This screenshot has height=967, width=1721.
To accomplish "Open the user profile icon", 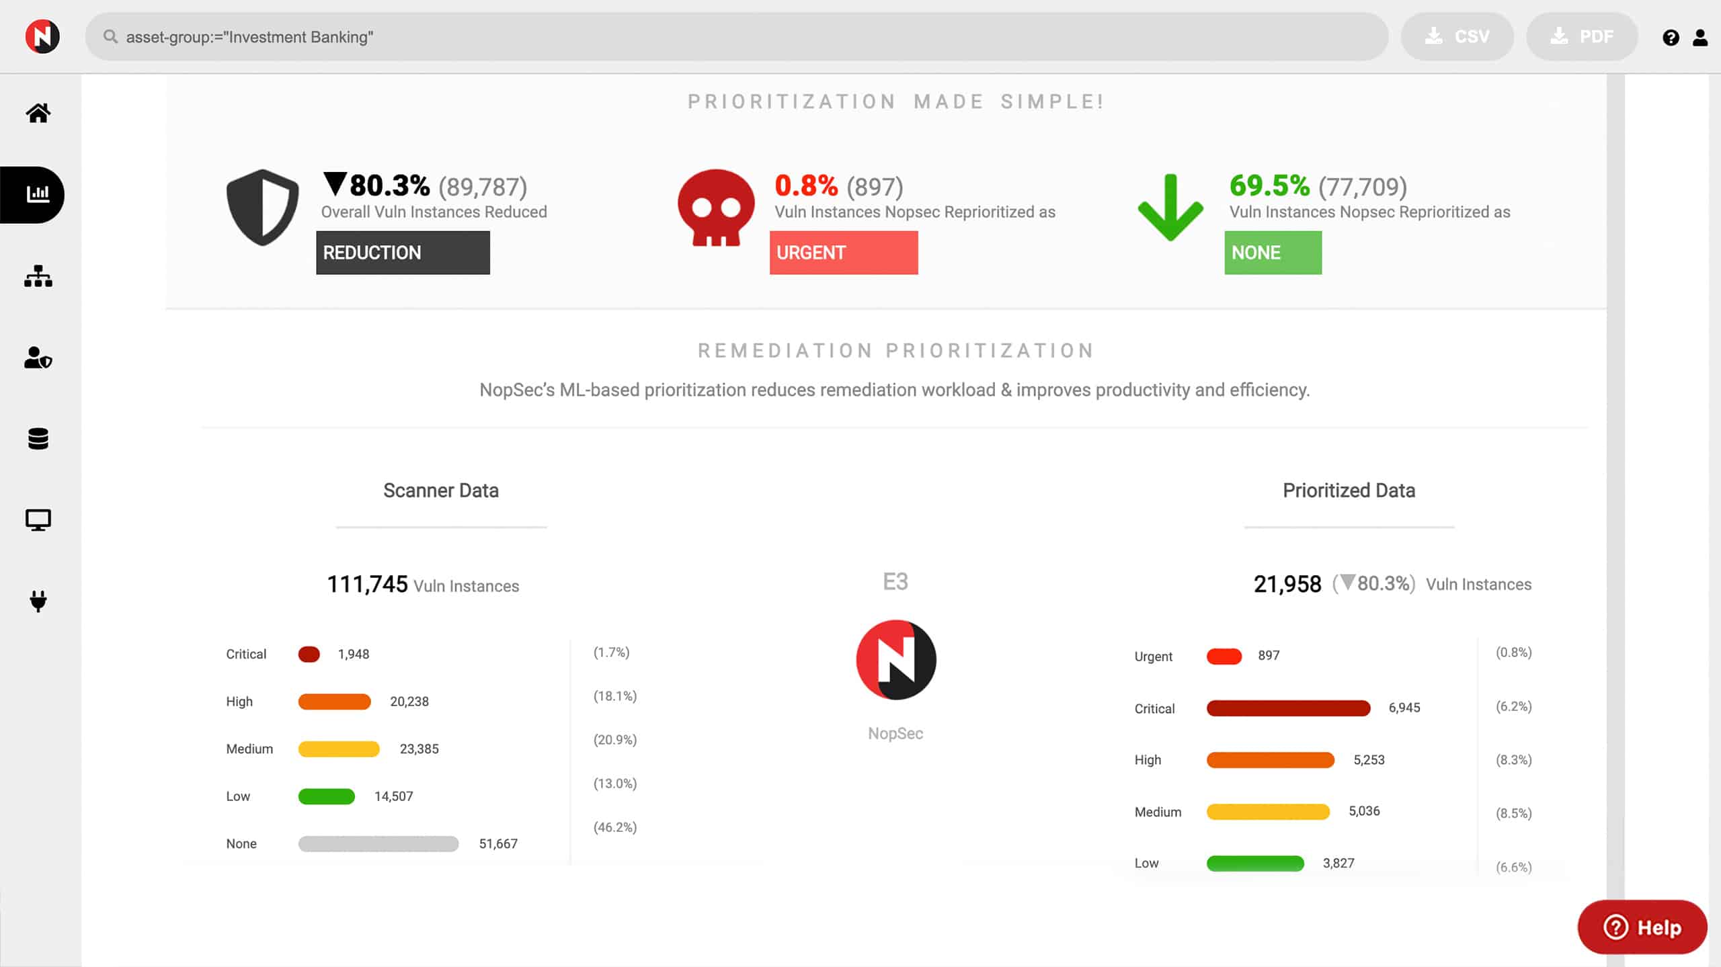I will coord(1700,38).
